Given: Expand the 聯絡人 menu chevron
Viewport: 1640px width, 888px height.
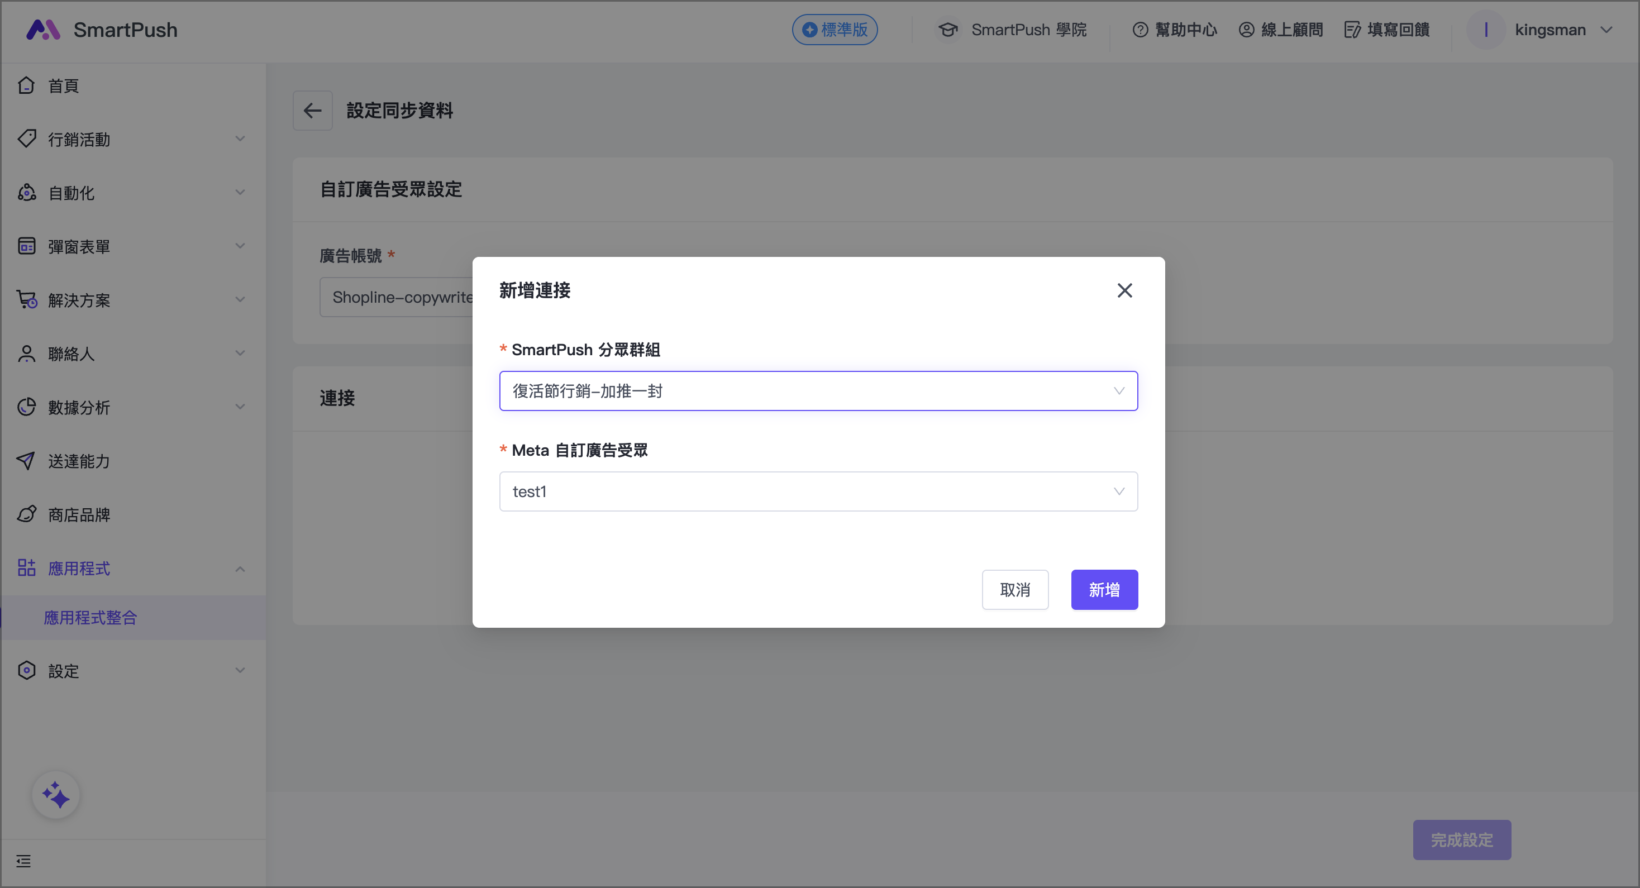Looking at the screenshot, I should coord(240,354).
